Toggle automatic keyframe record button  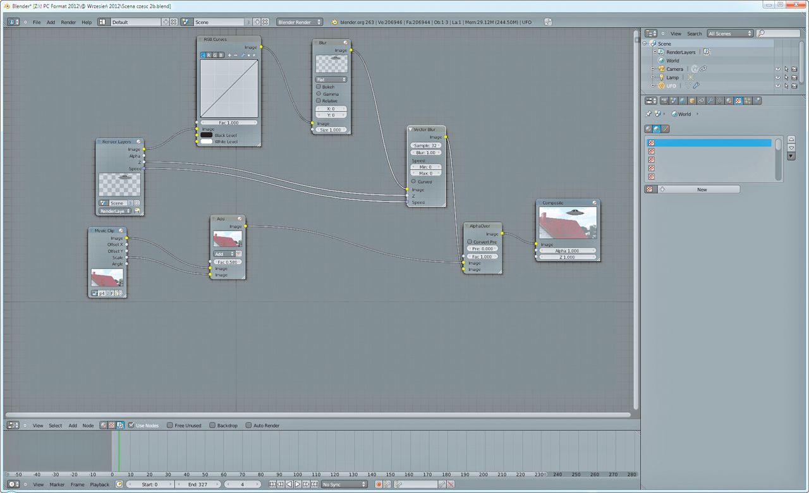(x=379, y=484)
